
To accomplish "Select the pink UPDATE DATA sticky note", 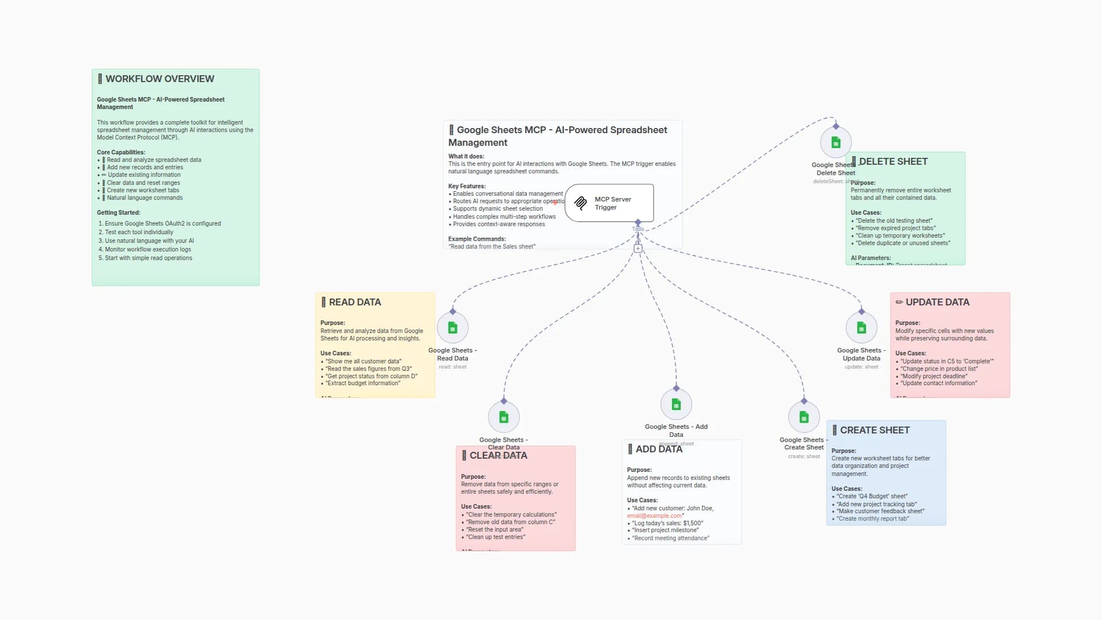I will (x=949, y=344).
